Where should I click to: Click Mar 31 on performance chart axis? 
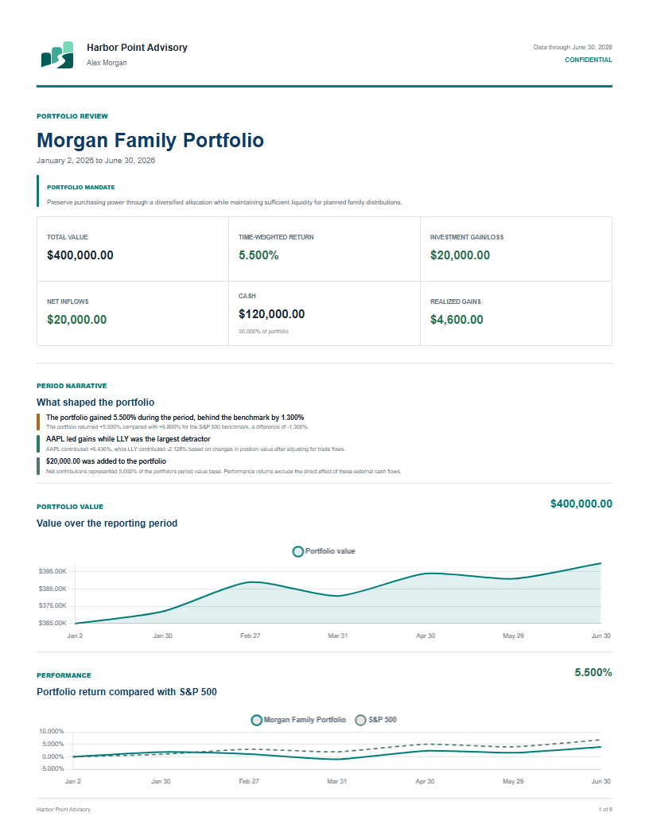pos(336,782)
